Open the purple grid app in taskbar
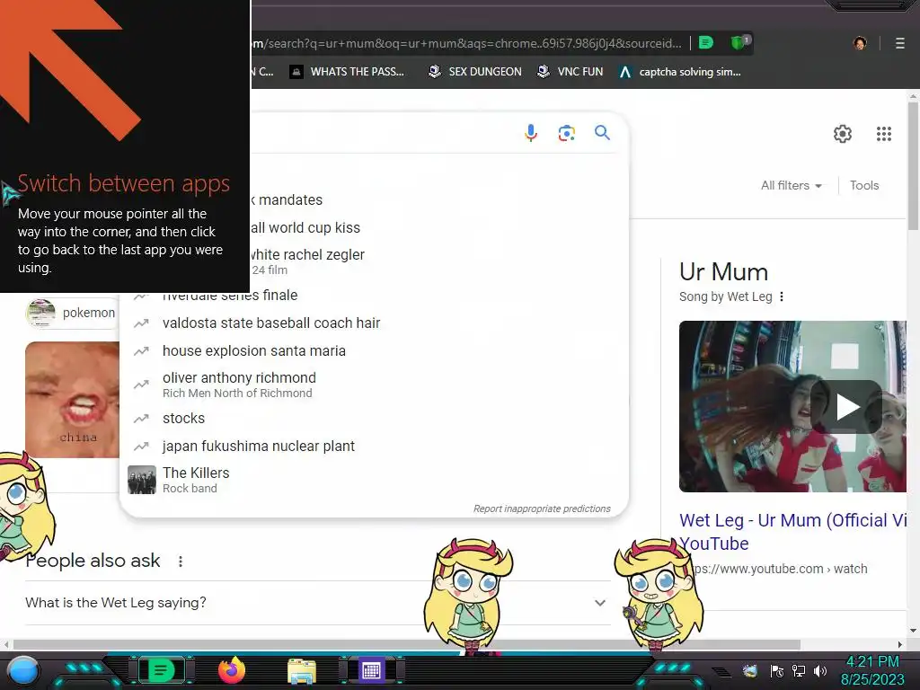The height and width of the screenshot is (690, 920). pyautogui.click(x=371, y=670)
